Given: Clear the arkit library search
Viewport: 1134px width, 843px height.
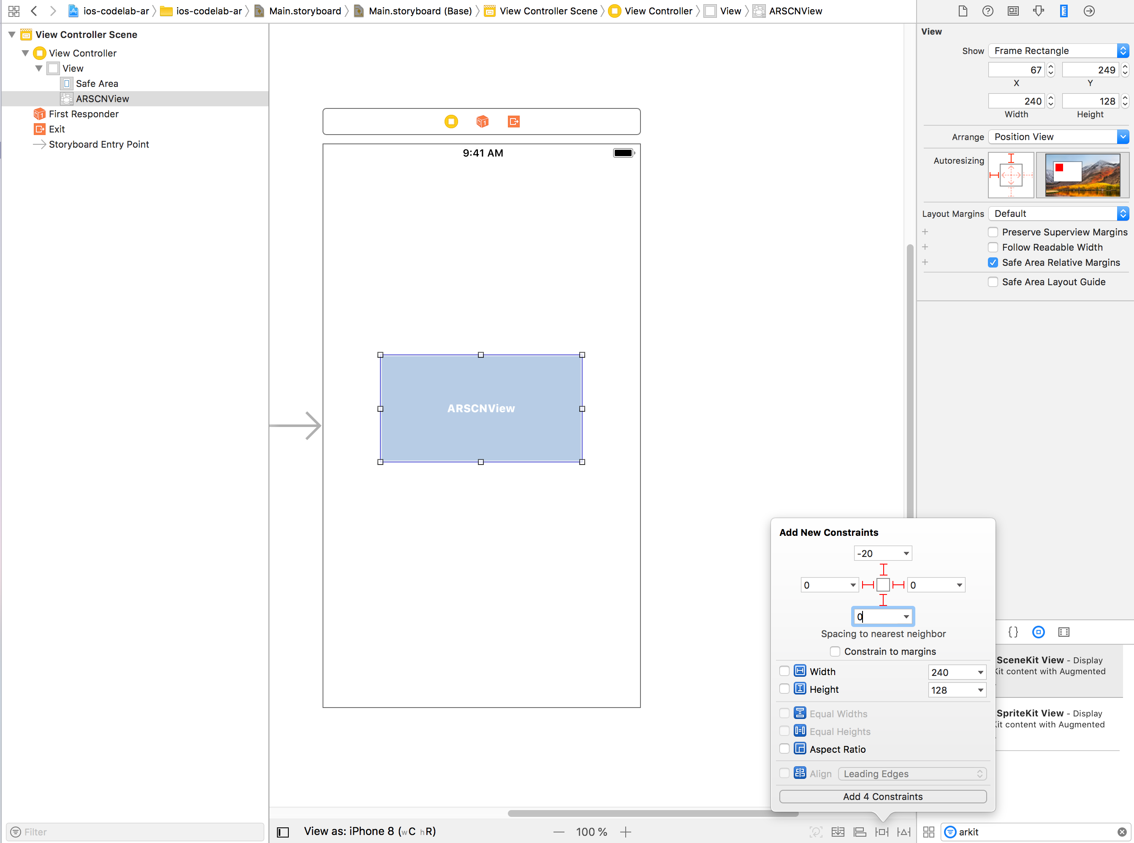Looking at the screenshot, I should click(x=1122, y=832).
